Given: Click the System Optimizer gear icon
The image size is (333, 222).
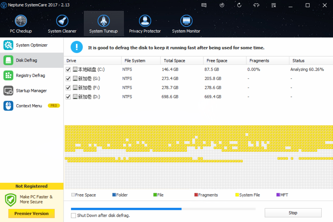Looking at the screenshot, I should click(x=8, y=45).
